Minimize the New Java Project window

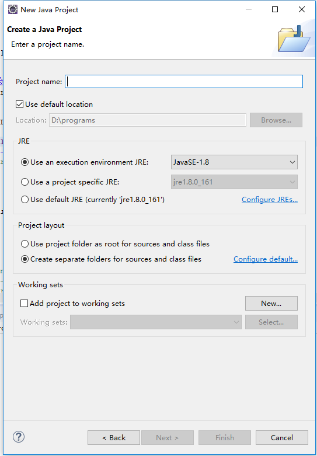coord(248,9)
